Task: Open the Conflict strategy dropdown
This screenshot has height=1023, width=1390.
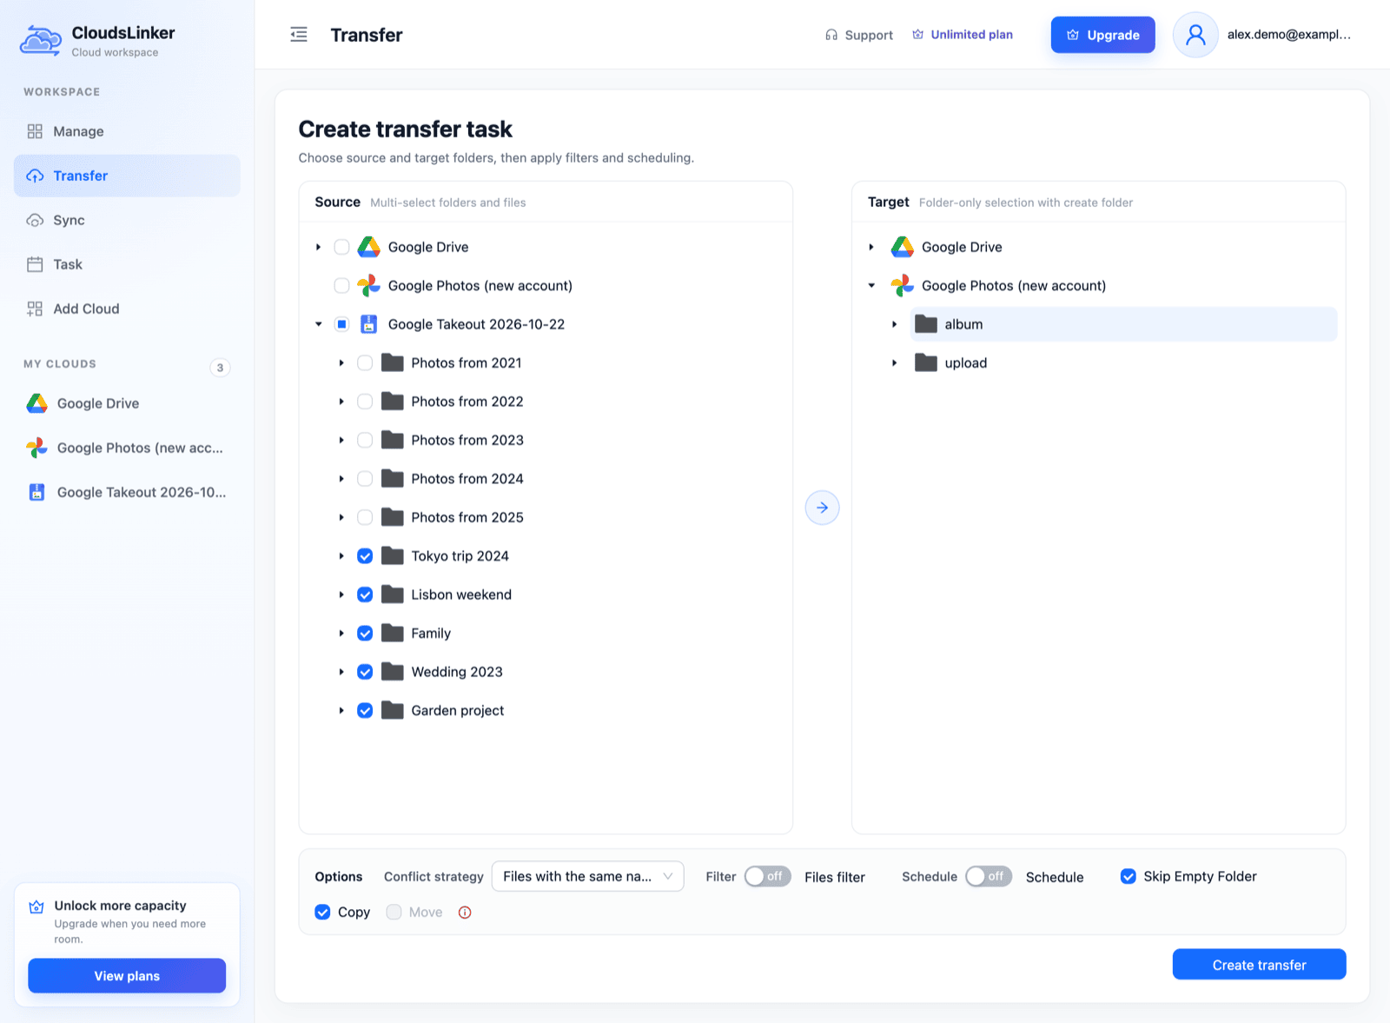Action: [588, 876]
